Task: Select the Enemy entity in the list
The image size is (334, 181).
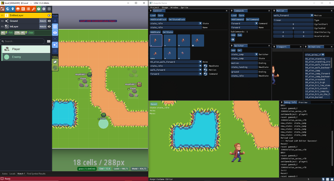Action: coord(26,57)
